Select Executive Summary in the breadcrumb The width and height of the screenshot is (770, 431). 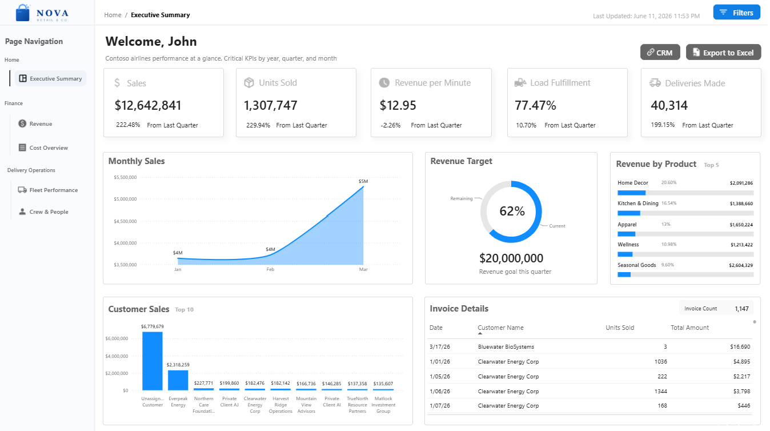161,15
